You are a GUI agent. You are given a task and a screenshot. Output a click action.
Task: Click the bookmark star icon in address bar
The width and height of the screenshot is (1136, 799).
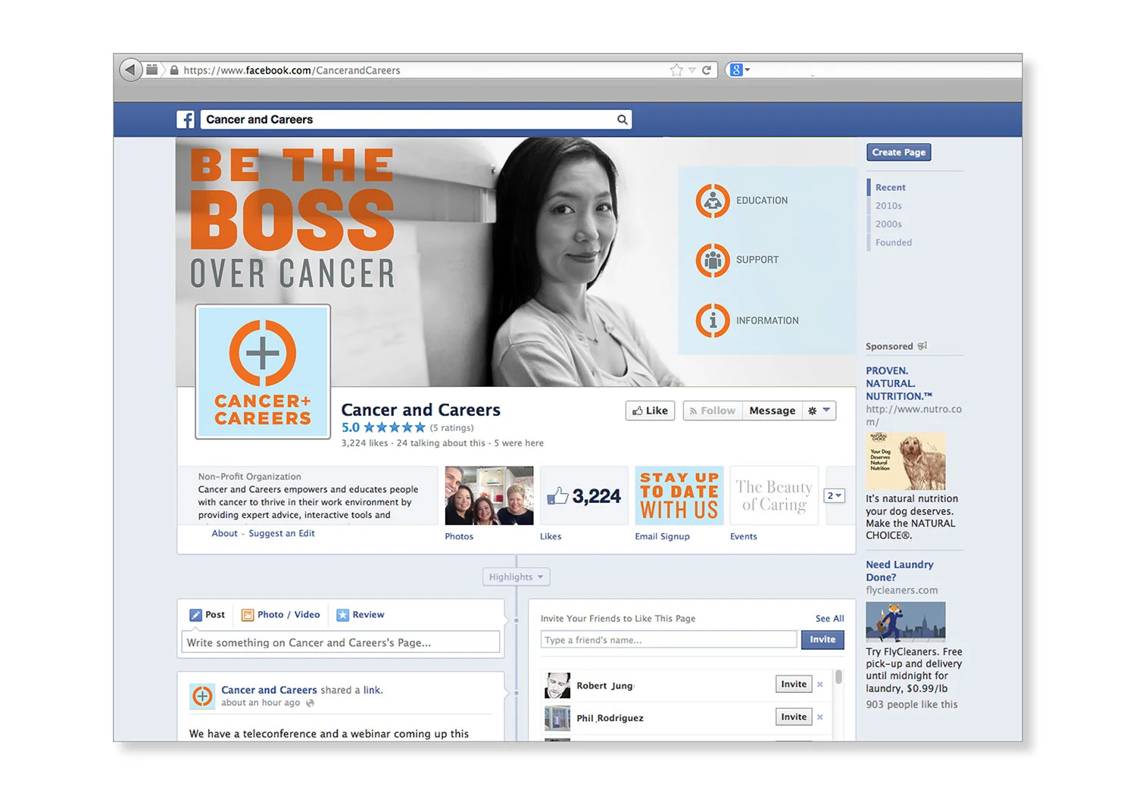click(x=676, y=70)
